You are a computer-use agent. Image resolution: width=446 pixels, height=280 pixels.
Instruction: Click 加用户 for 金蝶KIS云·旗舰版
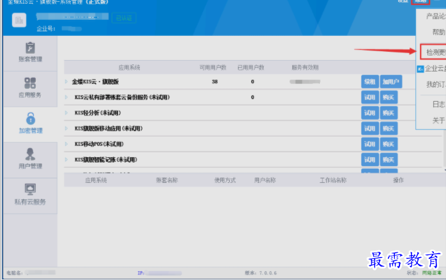click(391, 82)
